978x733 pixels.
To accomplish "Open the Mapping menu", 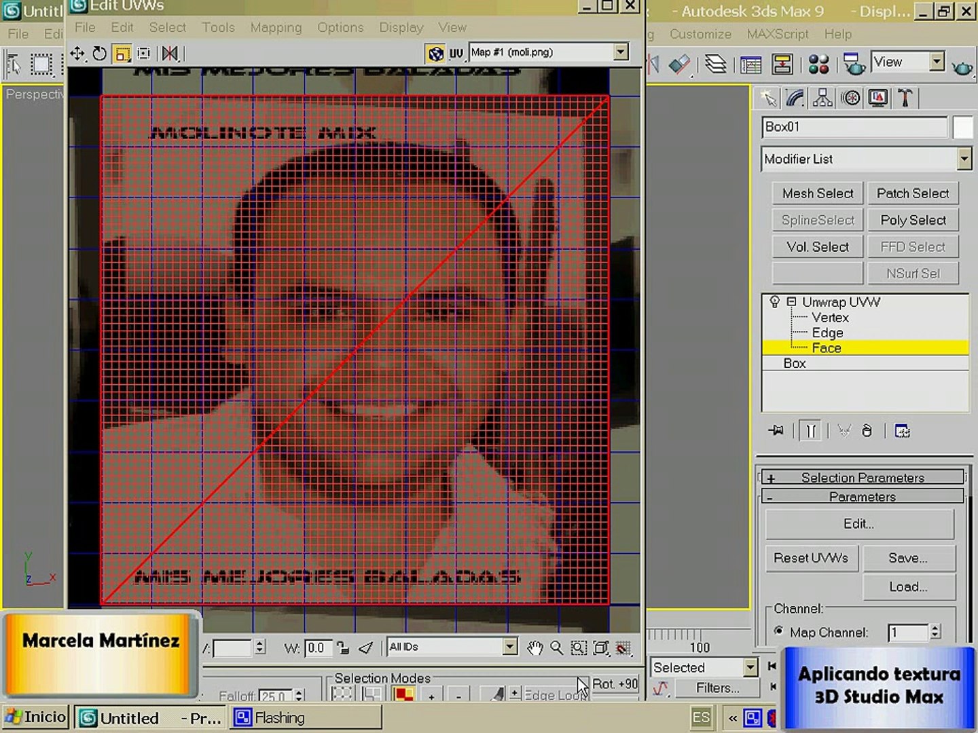I will (x=276, y=28).
